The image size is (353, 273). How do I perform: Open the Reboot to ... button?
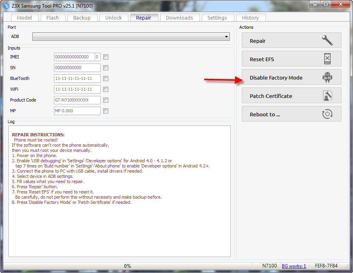coord(291,114)
